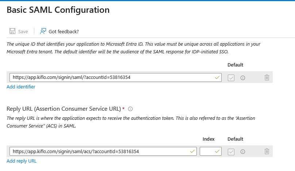Click the green checkmark in reply URL field
This screenshot has width=295, height=171.
[x=192, y=151]
